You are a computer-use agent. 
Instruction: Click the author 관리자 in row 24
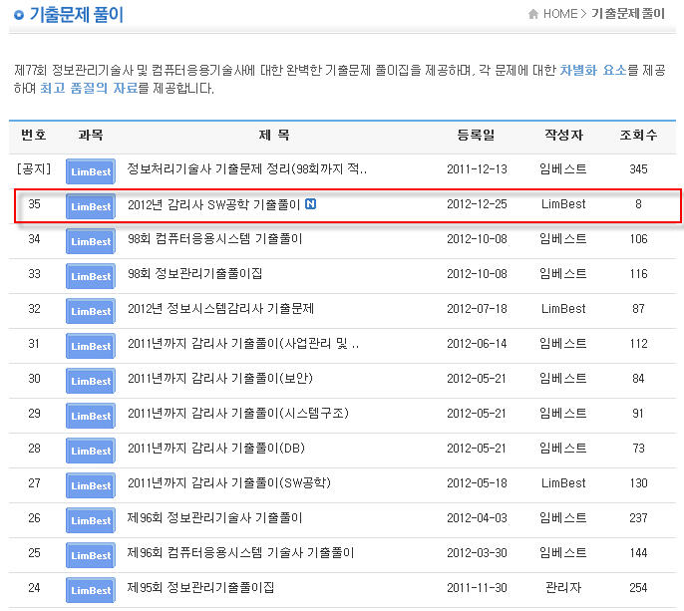tap(563, 588)
